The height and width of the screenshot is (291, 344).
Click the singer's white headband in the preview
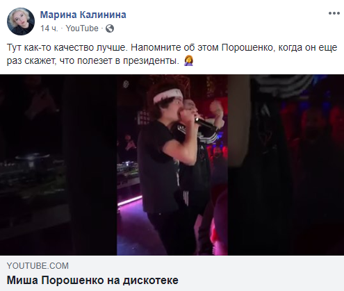coord(168,95)
